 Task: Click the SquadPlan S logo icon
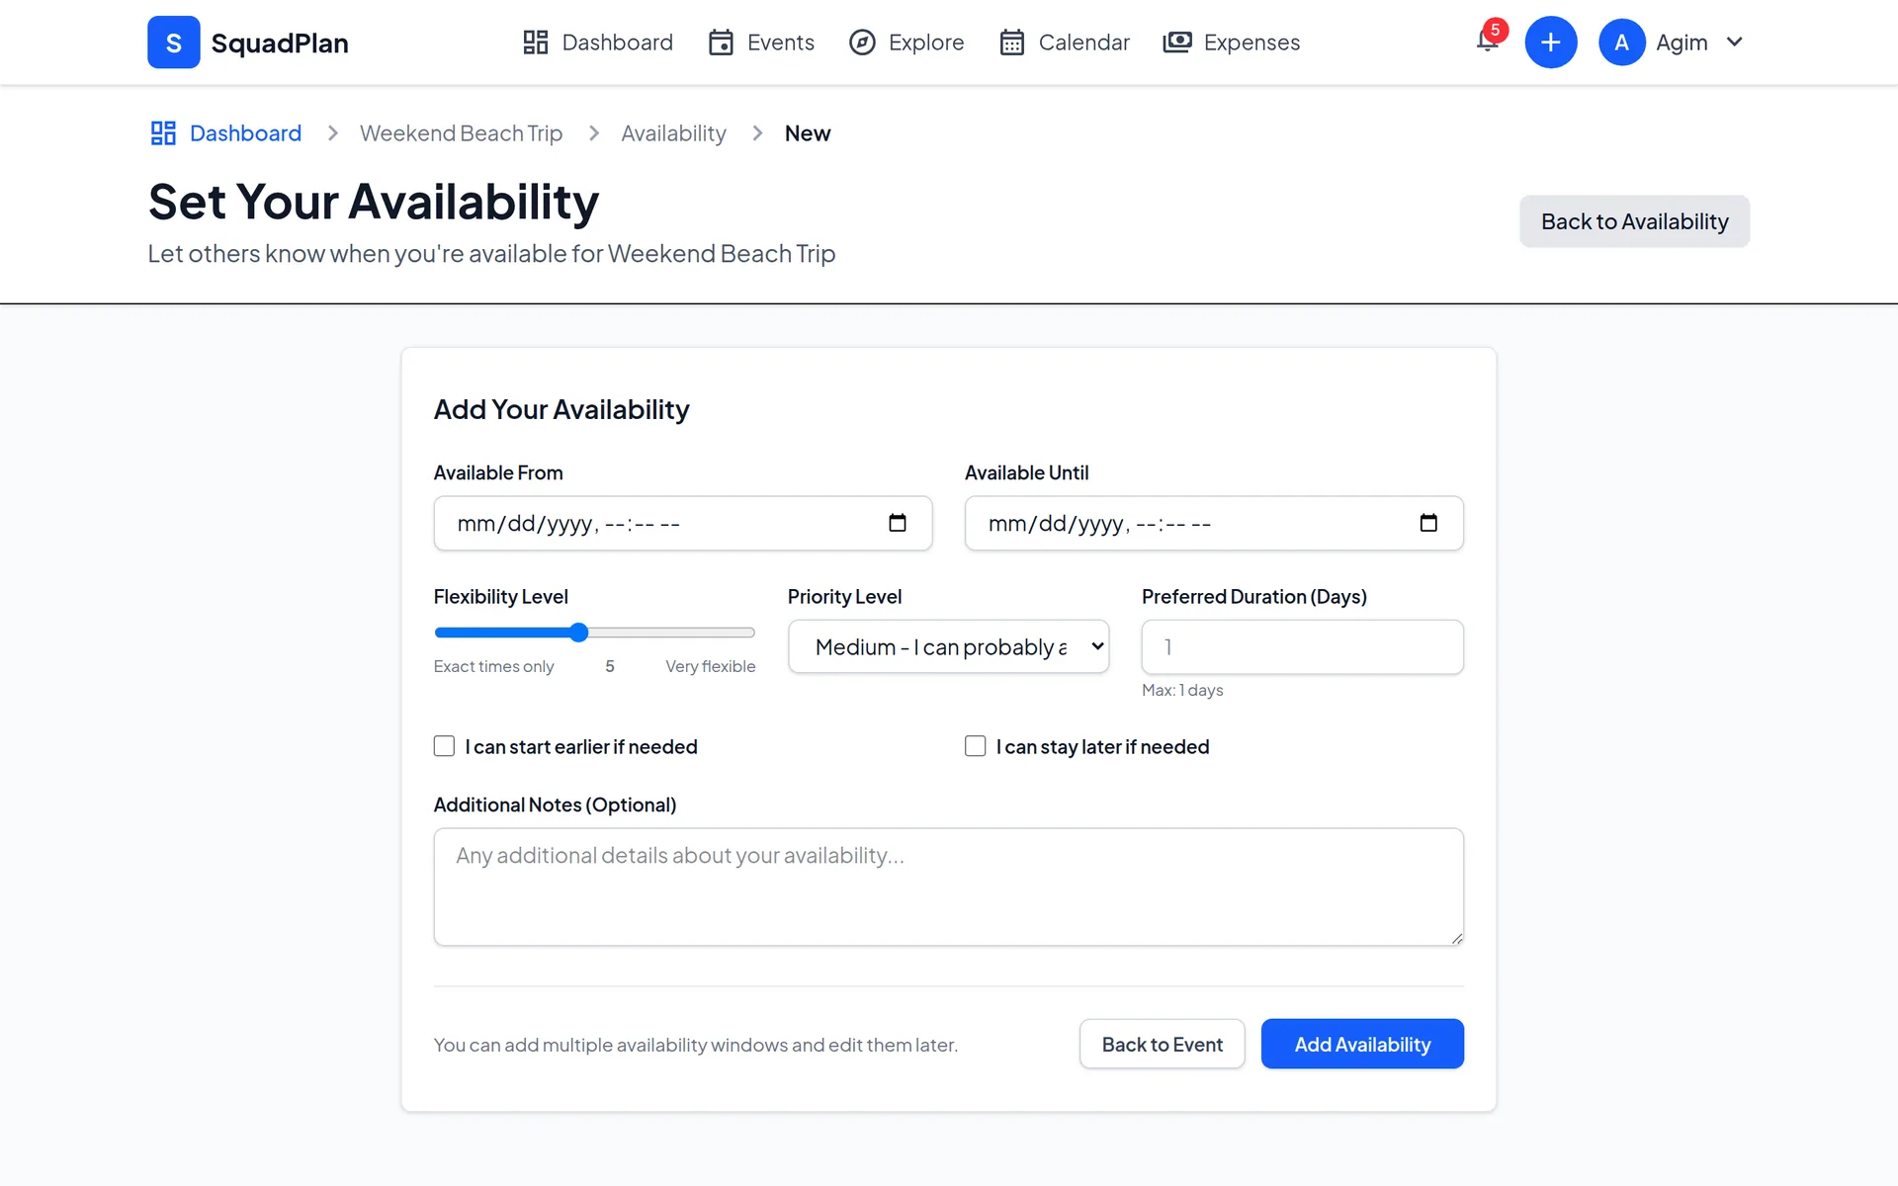pos(173,42)
